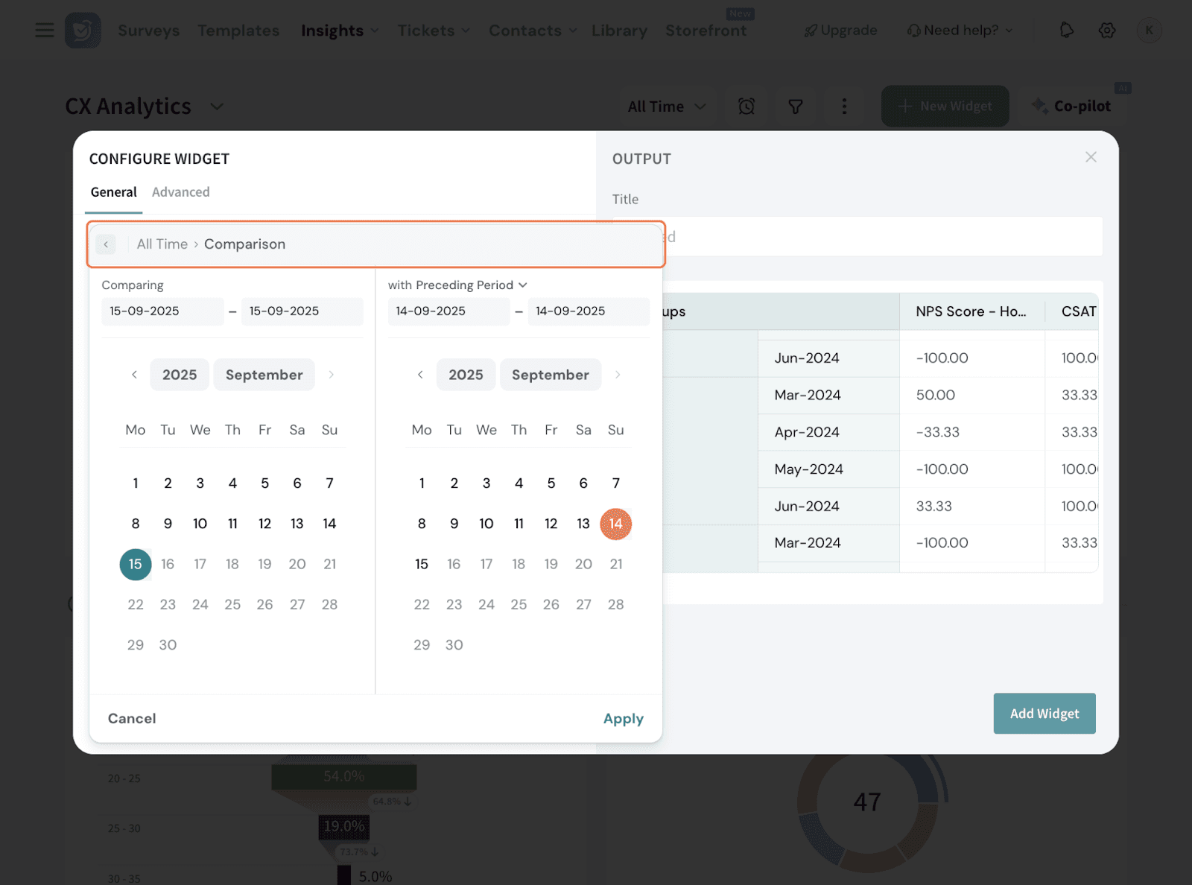Go to previous month in left calendar

[x=134, y=375]
